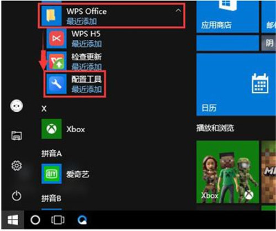
Task: Launch 检查更新 update checker icon
Action: tap(56, 61)
